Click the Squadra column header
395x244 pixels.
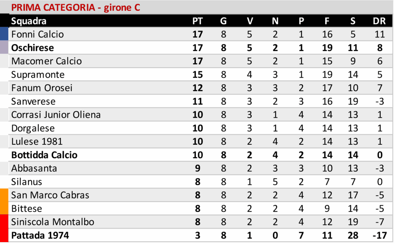[x=29, y=21]
